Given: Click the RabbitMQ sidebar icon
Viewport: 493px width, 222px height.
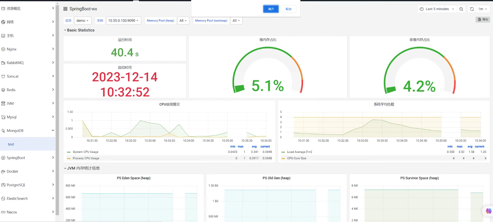Looking at the screenshot, I should tap(3, 63).
